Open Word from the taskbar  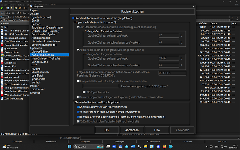coord(133,147)
